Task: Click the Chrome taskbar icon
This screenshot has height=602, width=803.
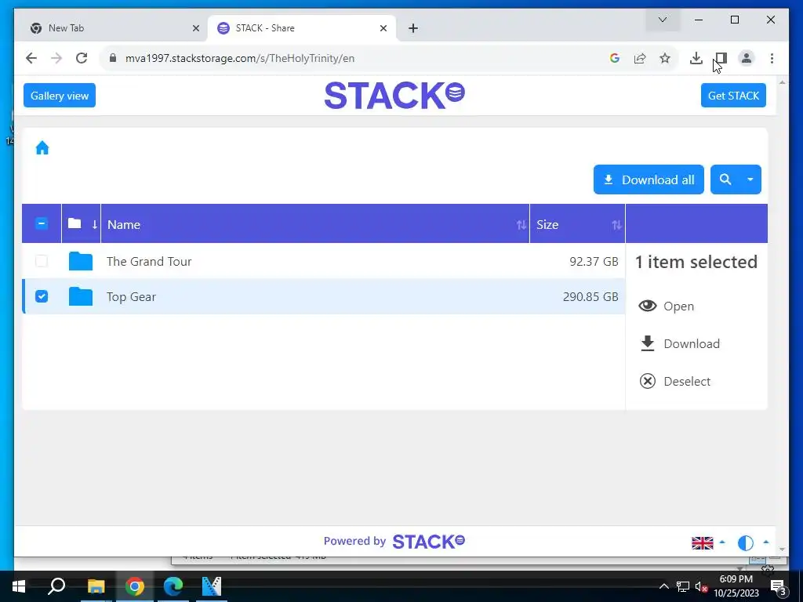Action: [x=135, y=586]
